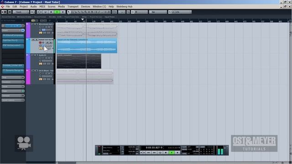Click Stop button in top toolbar
292x164 pixels.
point(51,12)
